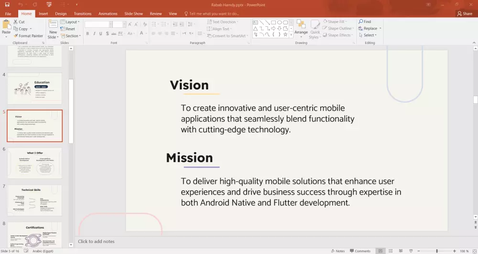Open the font size combo box
This screenshot has width=478, height=254.
pos(119,24)
